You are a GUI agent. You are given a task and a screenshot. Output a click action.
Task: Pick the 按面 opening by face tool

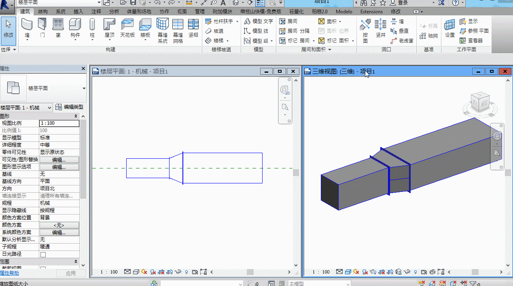pyautogui.click(x=365, y=32)
